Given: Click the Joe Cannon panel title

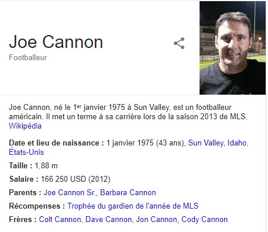Looking at the screenshot, I should coord(56,41).
